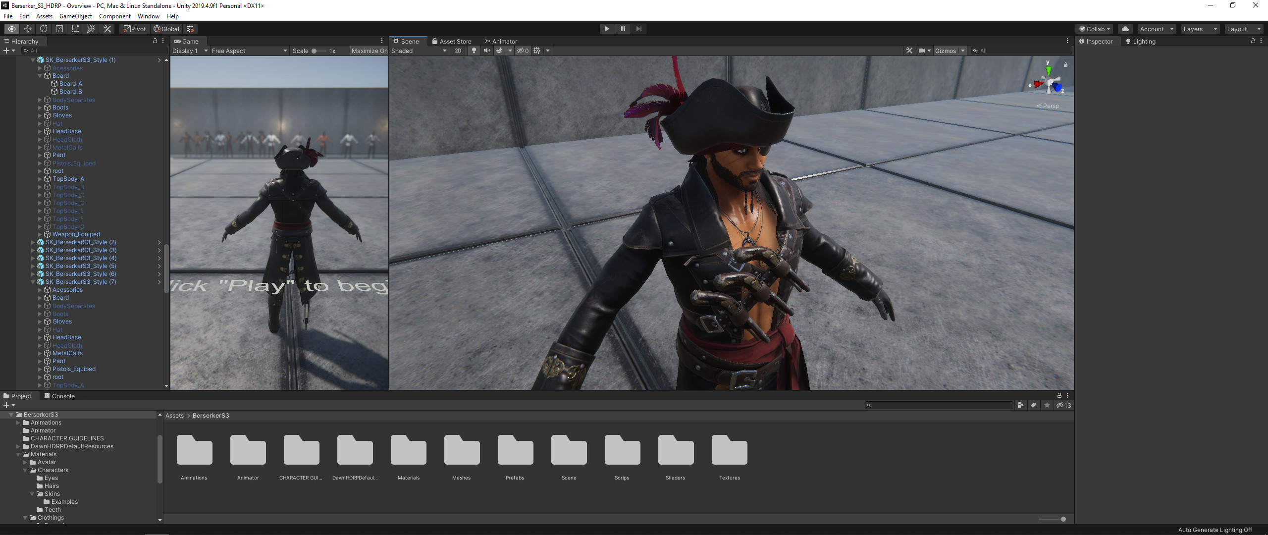The height and width of the screenshot is (535, 1268).
Task: Open the Layers dropdown
Action: [x=1200, y=29]
